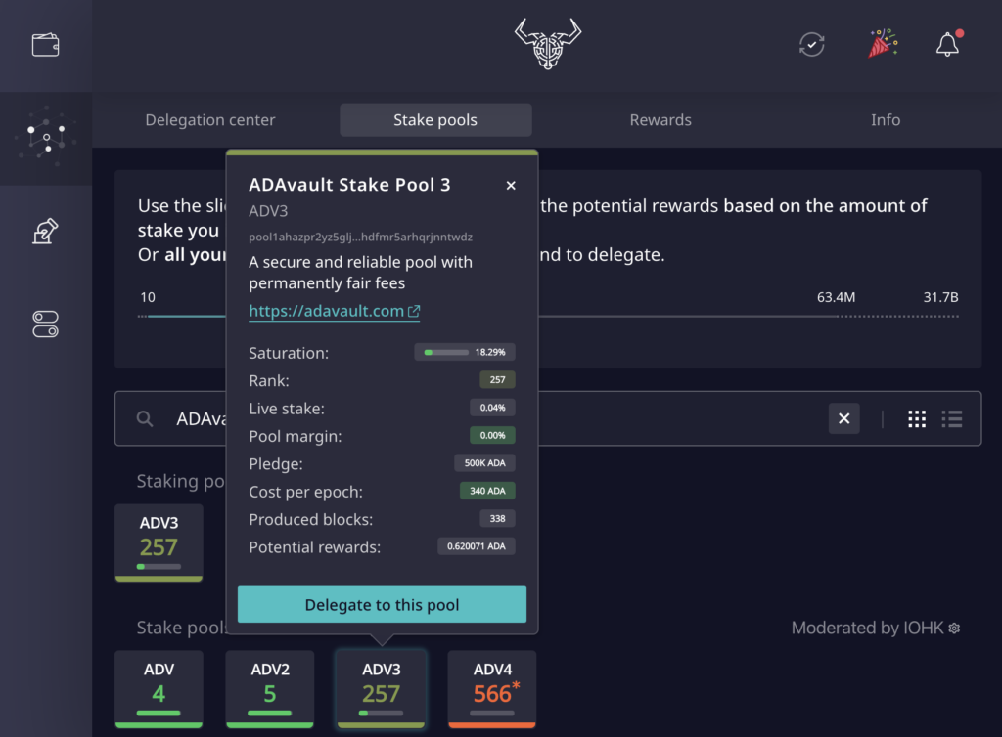Select the ADV3 257 card under Staking pool

click(x=159, y=543)
